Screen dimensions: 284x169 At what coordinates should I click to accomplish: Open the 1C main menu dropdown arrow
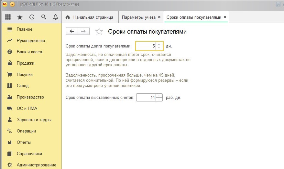tap(12, 5)
